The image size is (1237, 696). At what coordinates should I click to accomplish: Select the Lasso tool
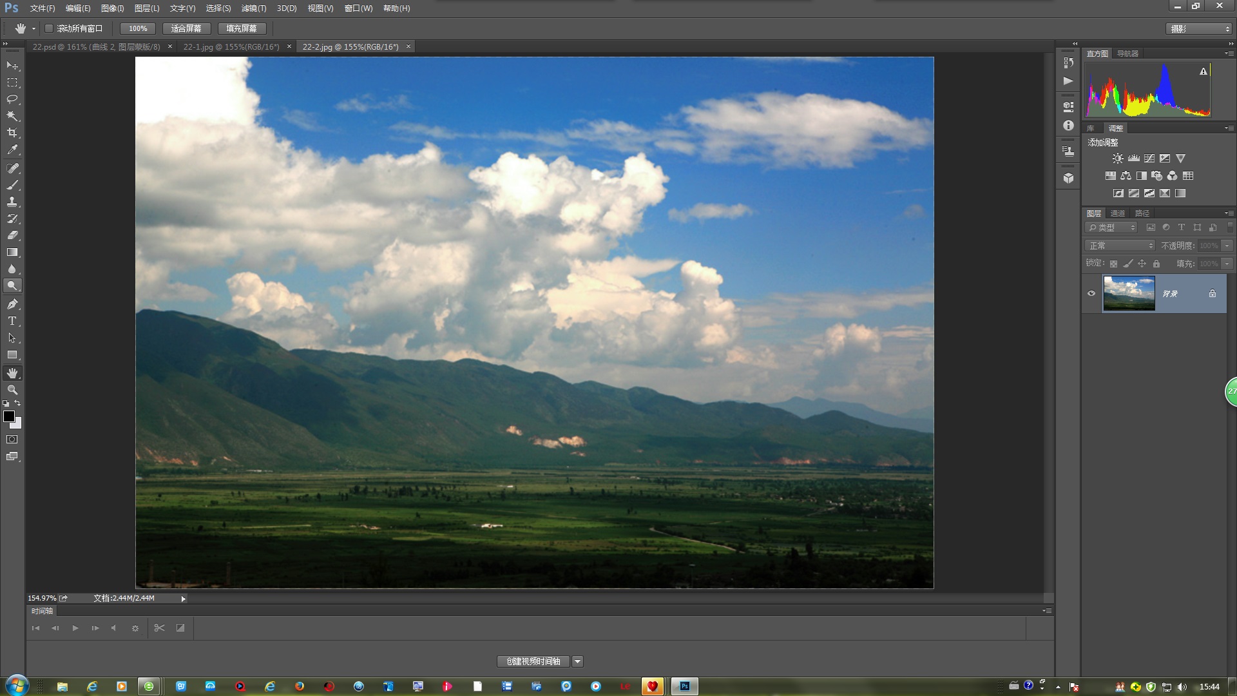tap(12, 99)
